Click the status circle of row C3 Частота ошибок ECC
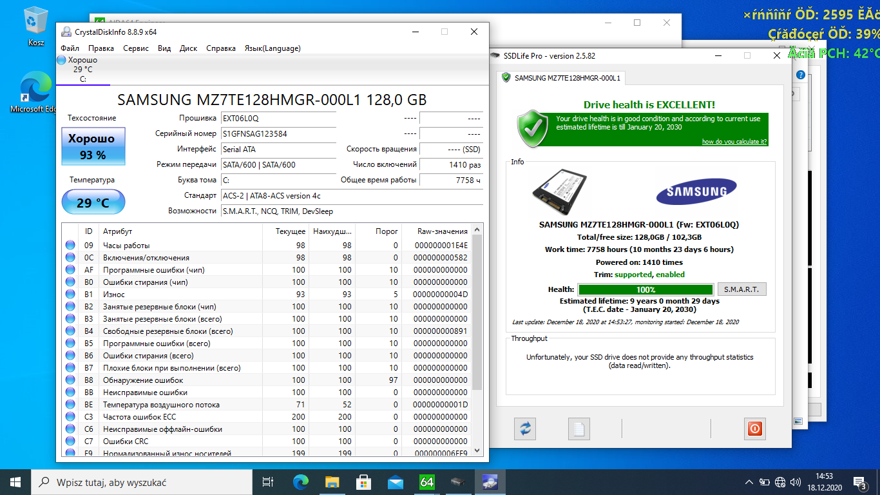 pos(70,417)
